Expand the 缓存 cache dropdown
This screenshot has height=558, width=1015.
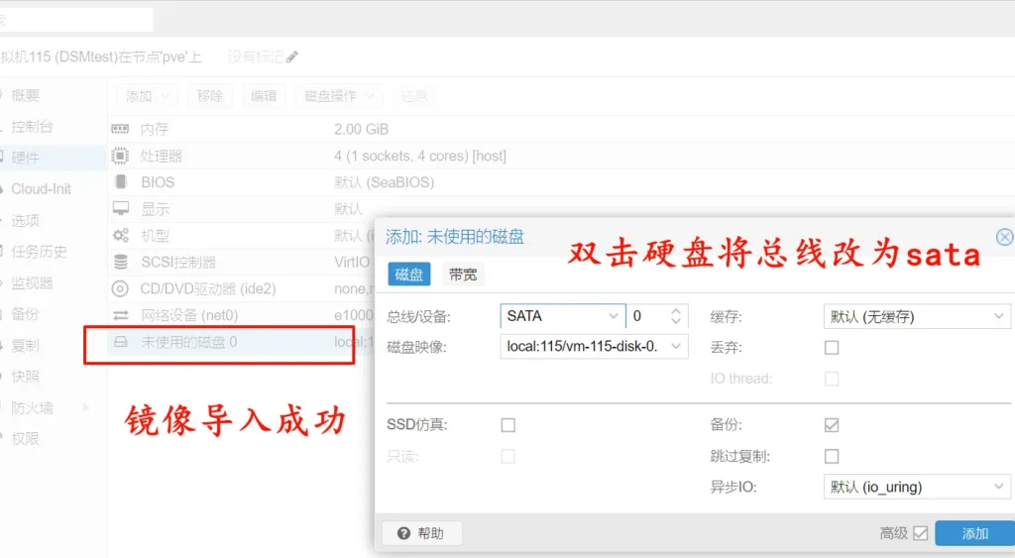point(915,316)
